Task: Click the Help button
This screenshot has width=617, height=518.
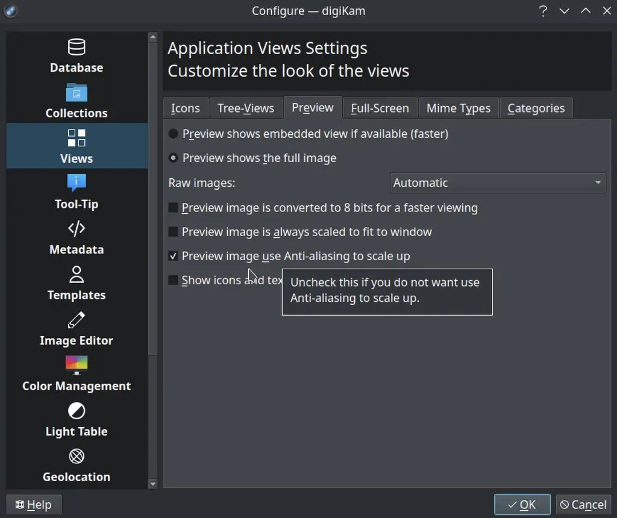Action: (34, 504)
